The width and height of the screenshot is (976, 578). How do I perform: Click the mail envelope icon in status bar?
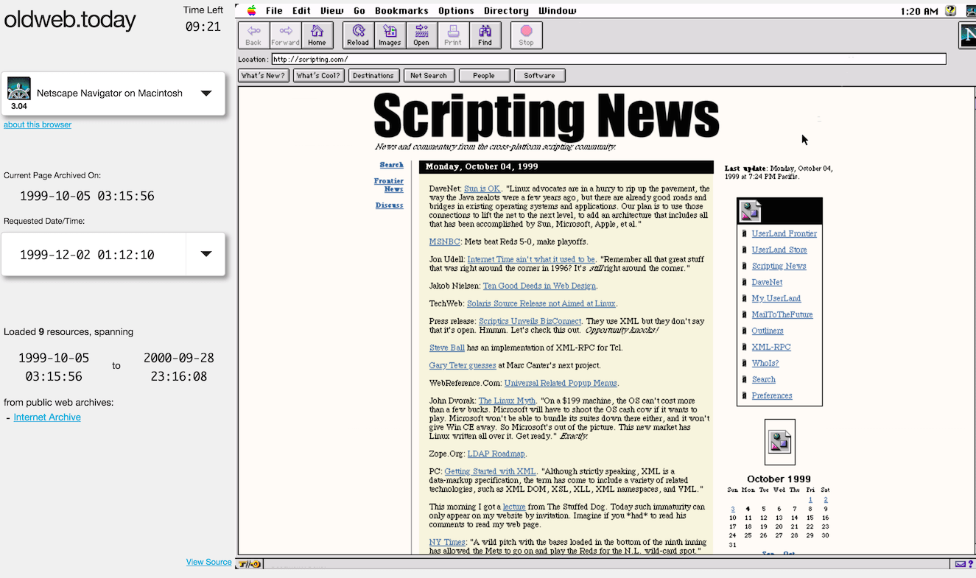(x=961, y=564)
